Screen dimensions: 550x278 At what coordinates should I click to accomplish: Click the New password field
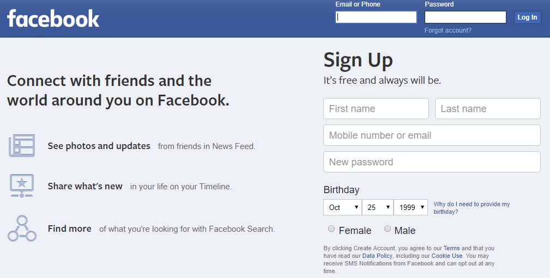click(x=432, y=162)
